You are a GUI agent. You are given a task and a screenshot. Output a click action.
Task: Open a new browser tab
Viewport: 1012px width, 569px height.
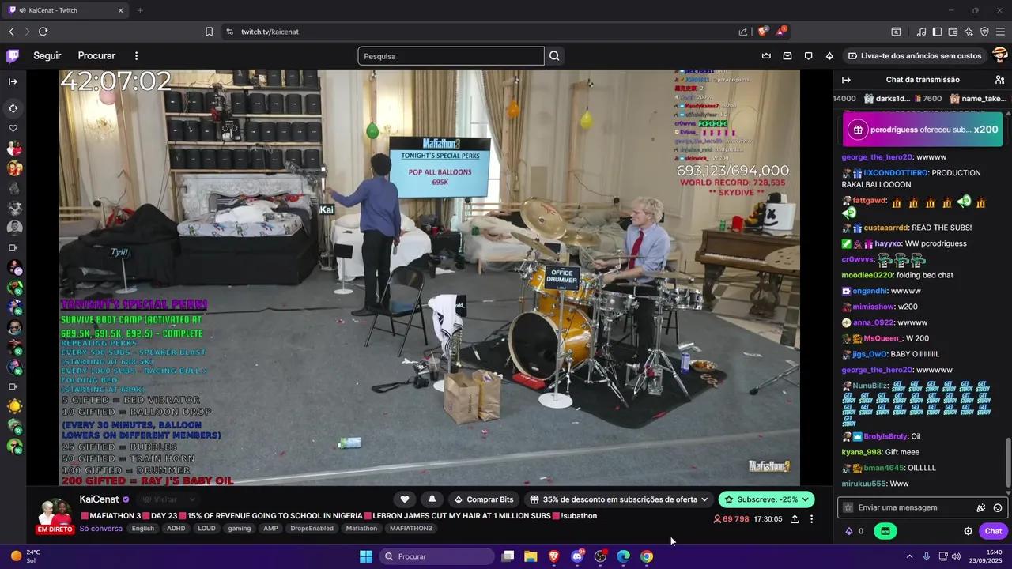[140, 10]
